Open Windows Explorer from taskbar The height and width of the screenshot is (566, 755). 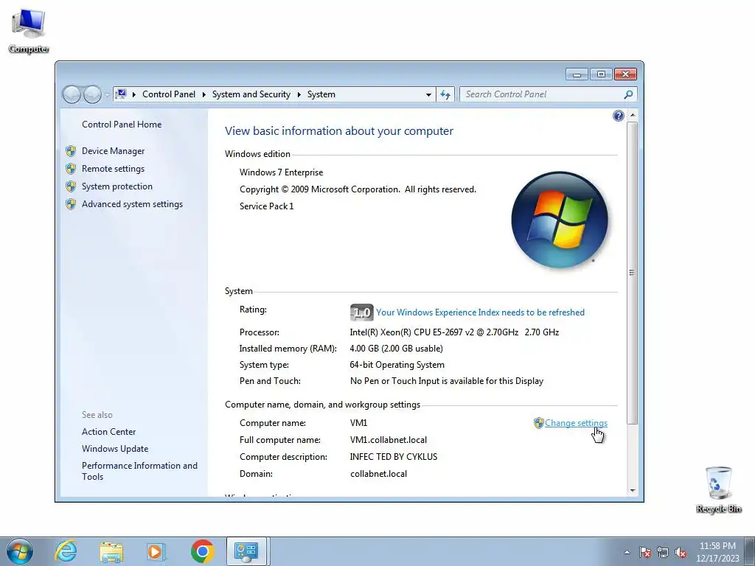[x=111, y=551]
